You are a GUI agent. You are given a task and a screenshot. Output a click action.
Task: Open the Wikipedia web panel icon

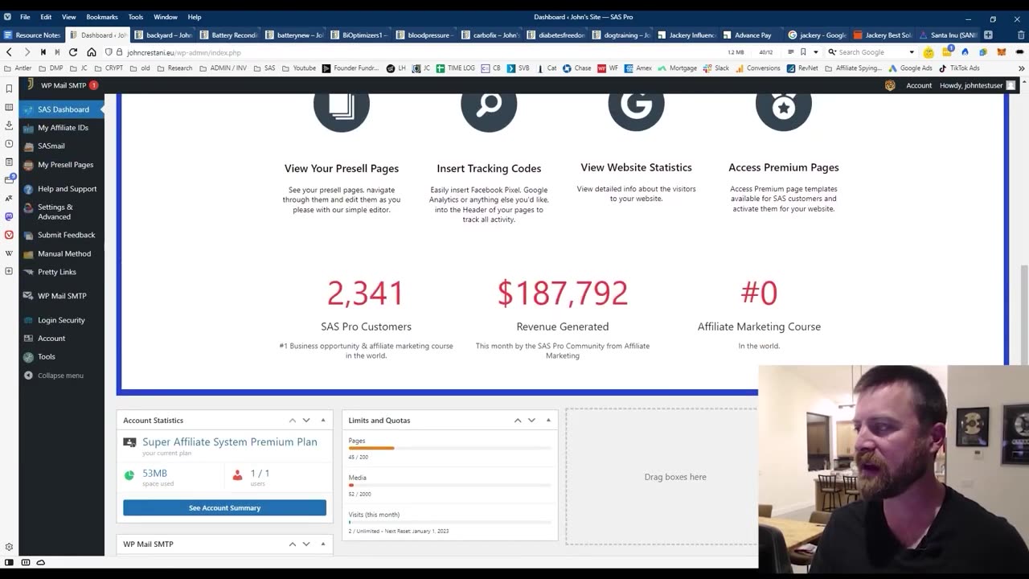[x=9, y=253]
